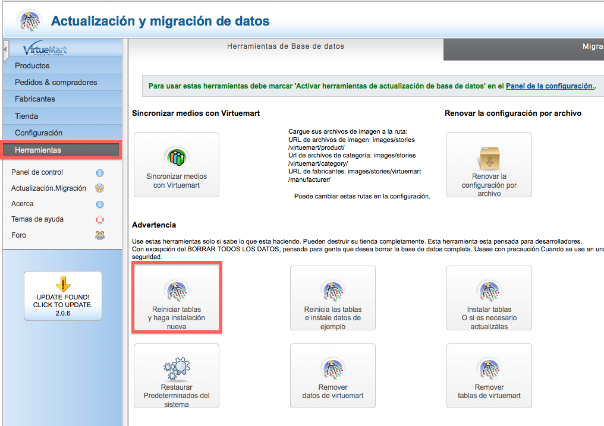This screenshot has width=604, height=426.
Task: Open Temas de ayuda
Action: tap(37, 219)
